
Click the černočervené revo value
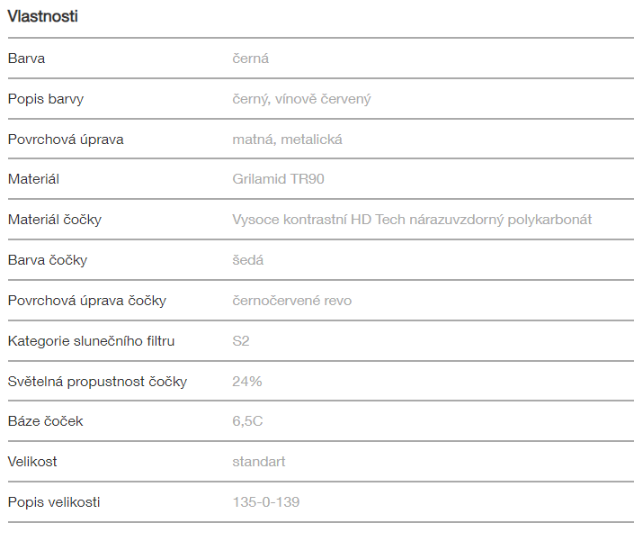[x=291, y=301]
